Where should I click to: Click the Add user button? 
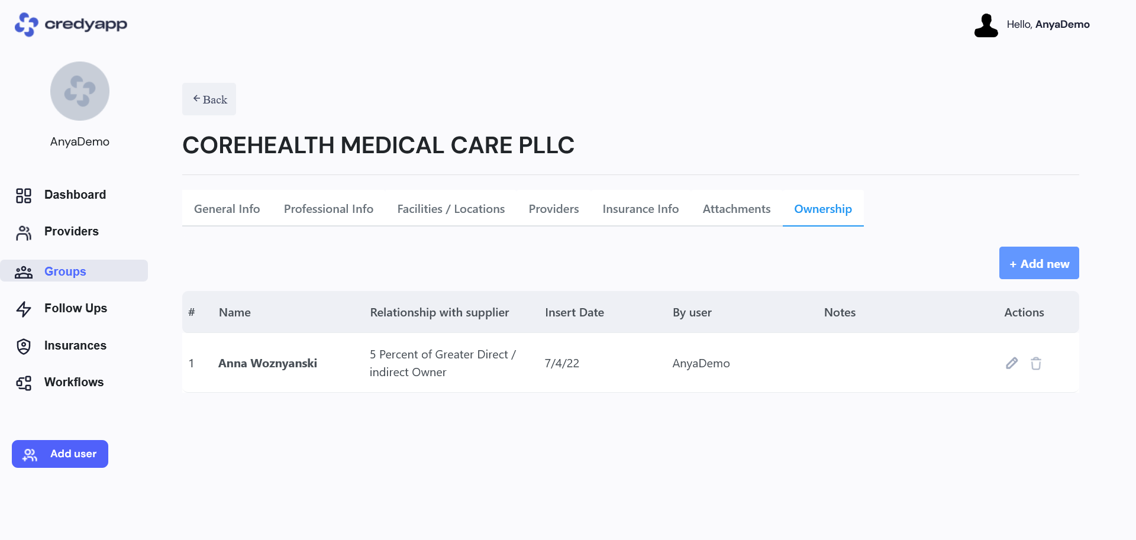[60, 454]
